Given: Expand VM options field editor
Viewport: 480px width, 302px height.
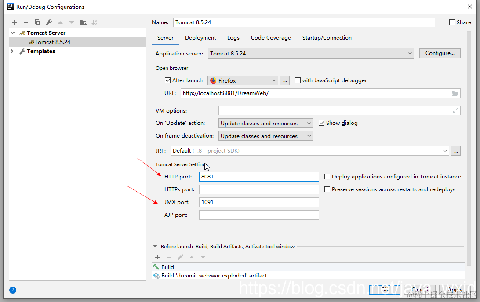Looking at the screenshot, I should coord(456,111).
